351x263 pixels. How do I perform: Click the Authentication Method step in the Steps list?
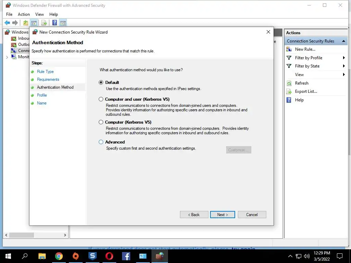(x=55, y=87)
